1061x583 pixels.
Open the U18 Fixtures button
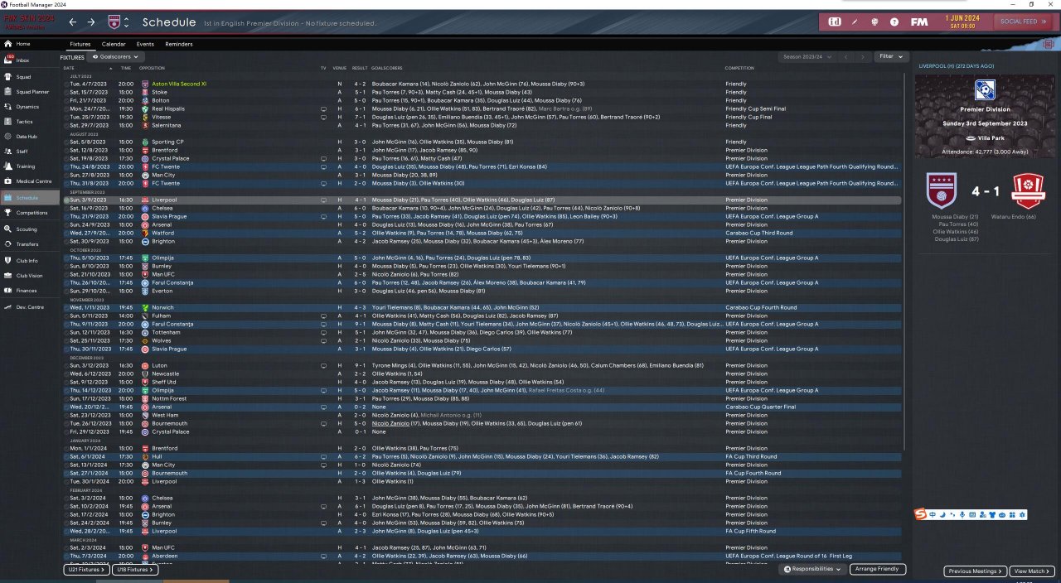135,570
